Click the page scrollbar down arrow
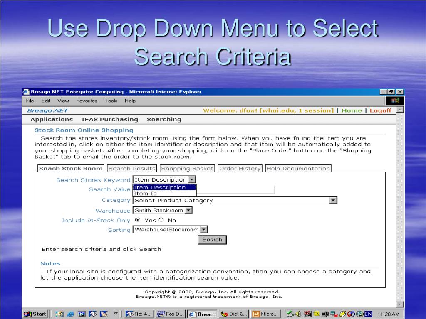Screen dimensions: 426x319 click(x=400, y=304)
